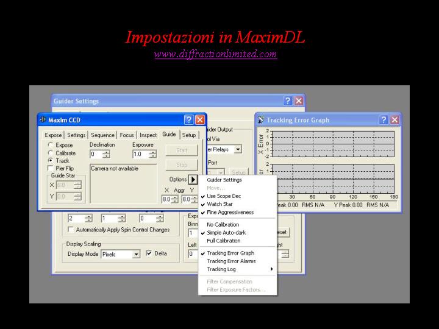Viewport: 439px width, 329px height.
Task: Click the Y aggressiveness 8.0 field
Action: (186, 199)
